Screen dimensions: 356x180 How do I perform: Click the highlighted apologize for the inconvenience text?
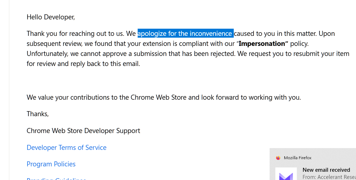point(185,34)
